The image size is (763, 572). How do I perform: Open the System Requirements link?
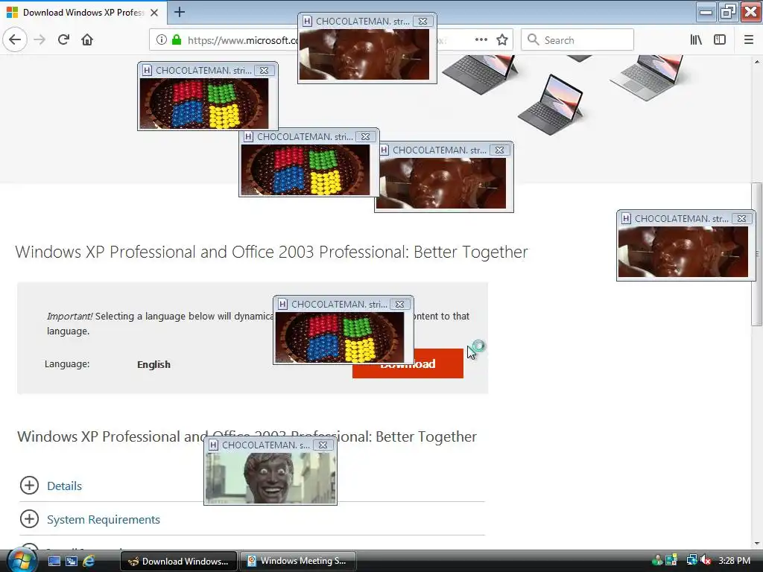[x=103, y=519]
